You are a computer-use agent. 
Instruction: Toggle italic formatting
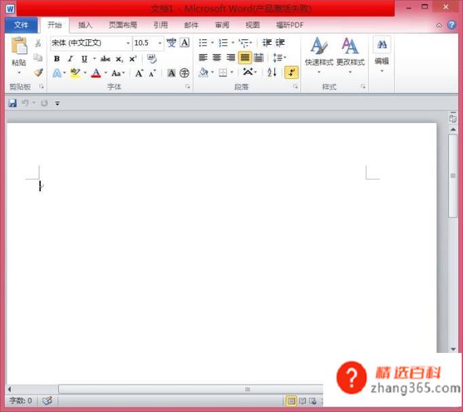click(x=71, y=59)
